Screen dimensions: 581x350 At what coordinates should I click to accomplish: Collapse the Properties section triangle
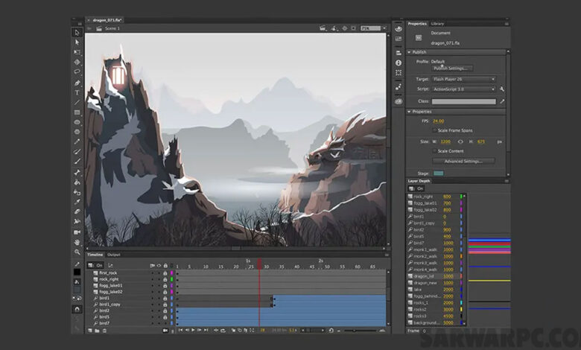[409, 112]
